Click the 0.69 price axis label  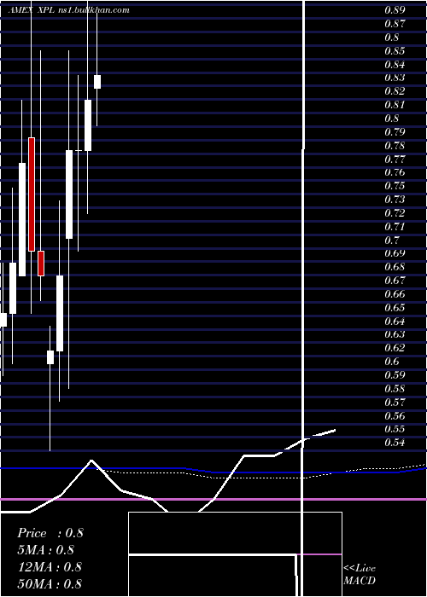tap(395, 253)
